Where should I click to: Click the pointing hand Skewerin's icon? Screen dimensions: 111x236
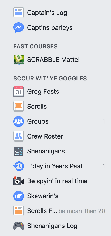[x=18, y=196]
